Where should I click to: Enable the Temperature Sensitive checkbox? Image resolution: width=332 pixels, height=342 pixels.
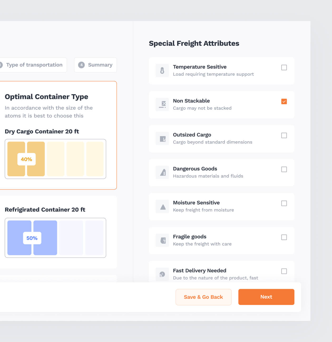click(284, 68)
